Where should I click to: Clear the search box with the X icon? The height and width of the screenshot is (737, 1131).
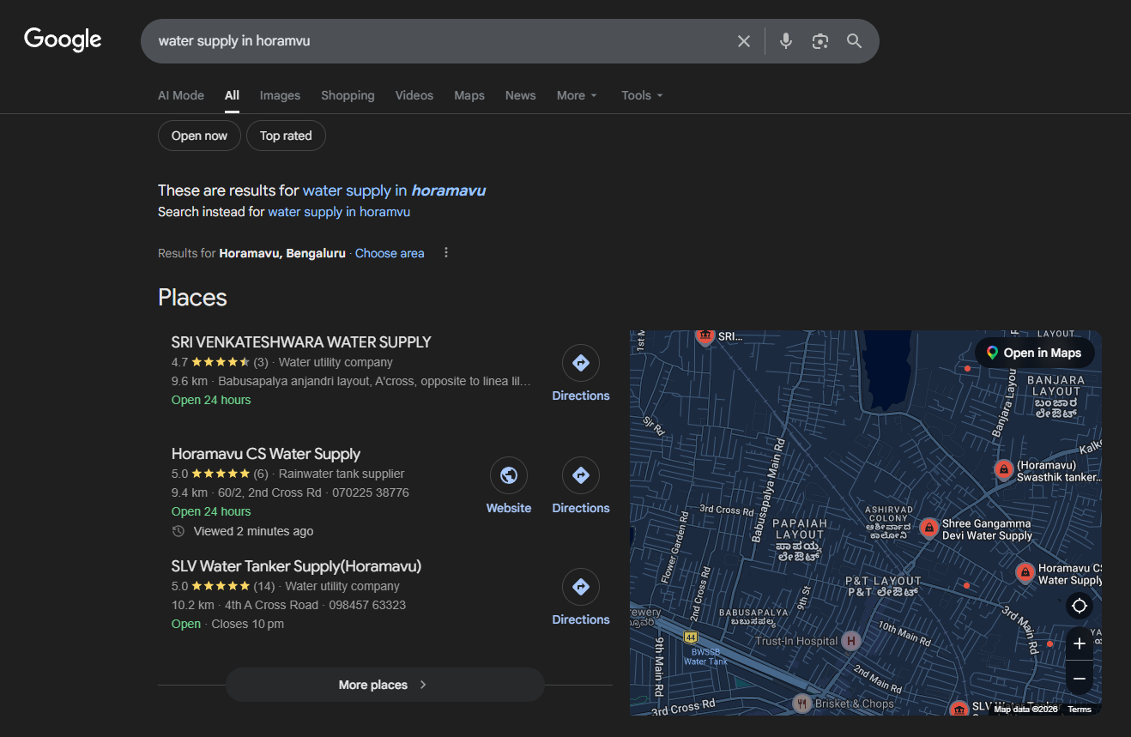744,41
